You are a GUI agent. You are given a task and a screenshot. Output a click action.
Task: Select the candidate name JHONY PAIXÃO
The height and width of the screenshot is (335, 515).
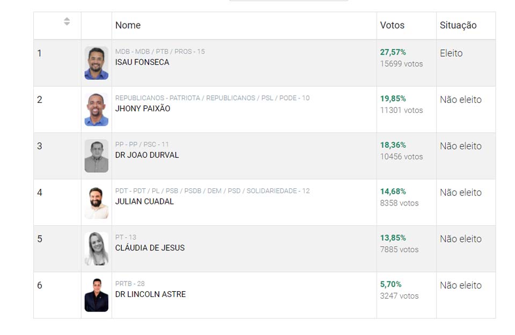[x=143, y=109]
